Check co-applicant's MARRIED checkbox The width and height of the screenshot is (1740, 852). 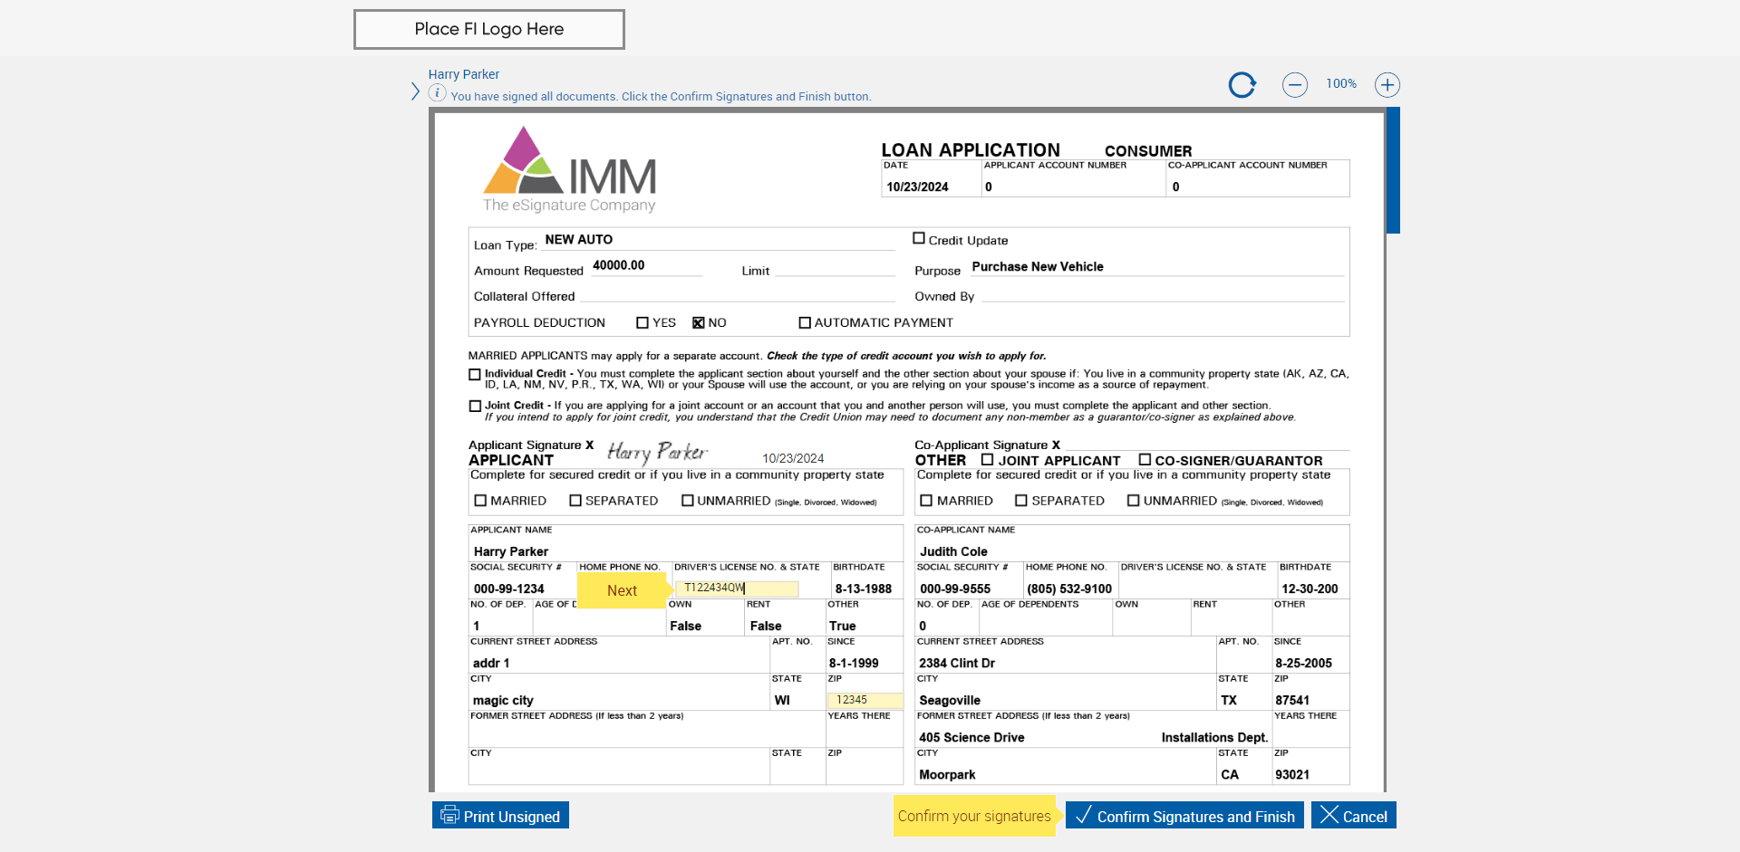[x=926, y=501]
